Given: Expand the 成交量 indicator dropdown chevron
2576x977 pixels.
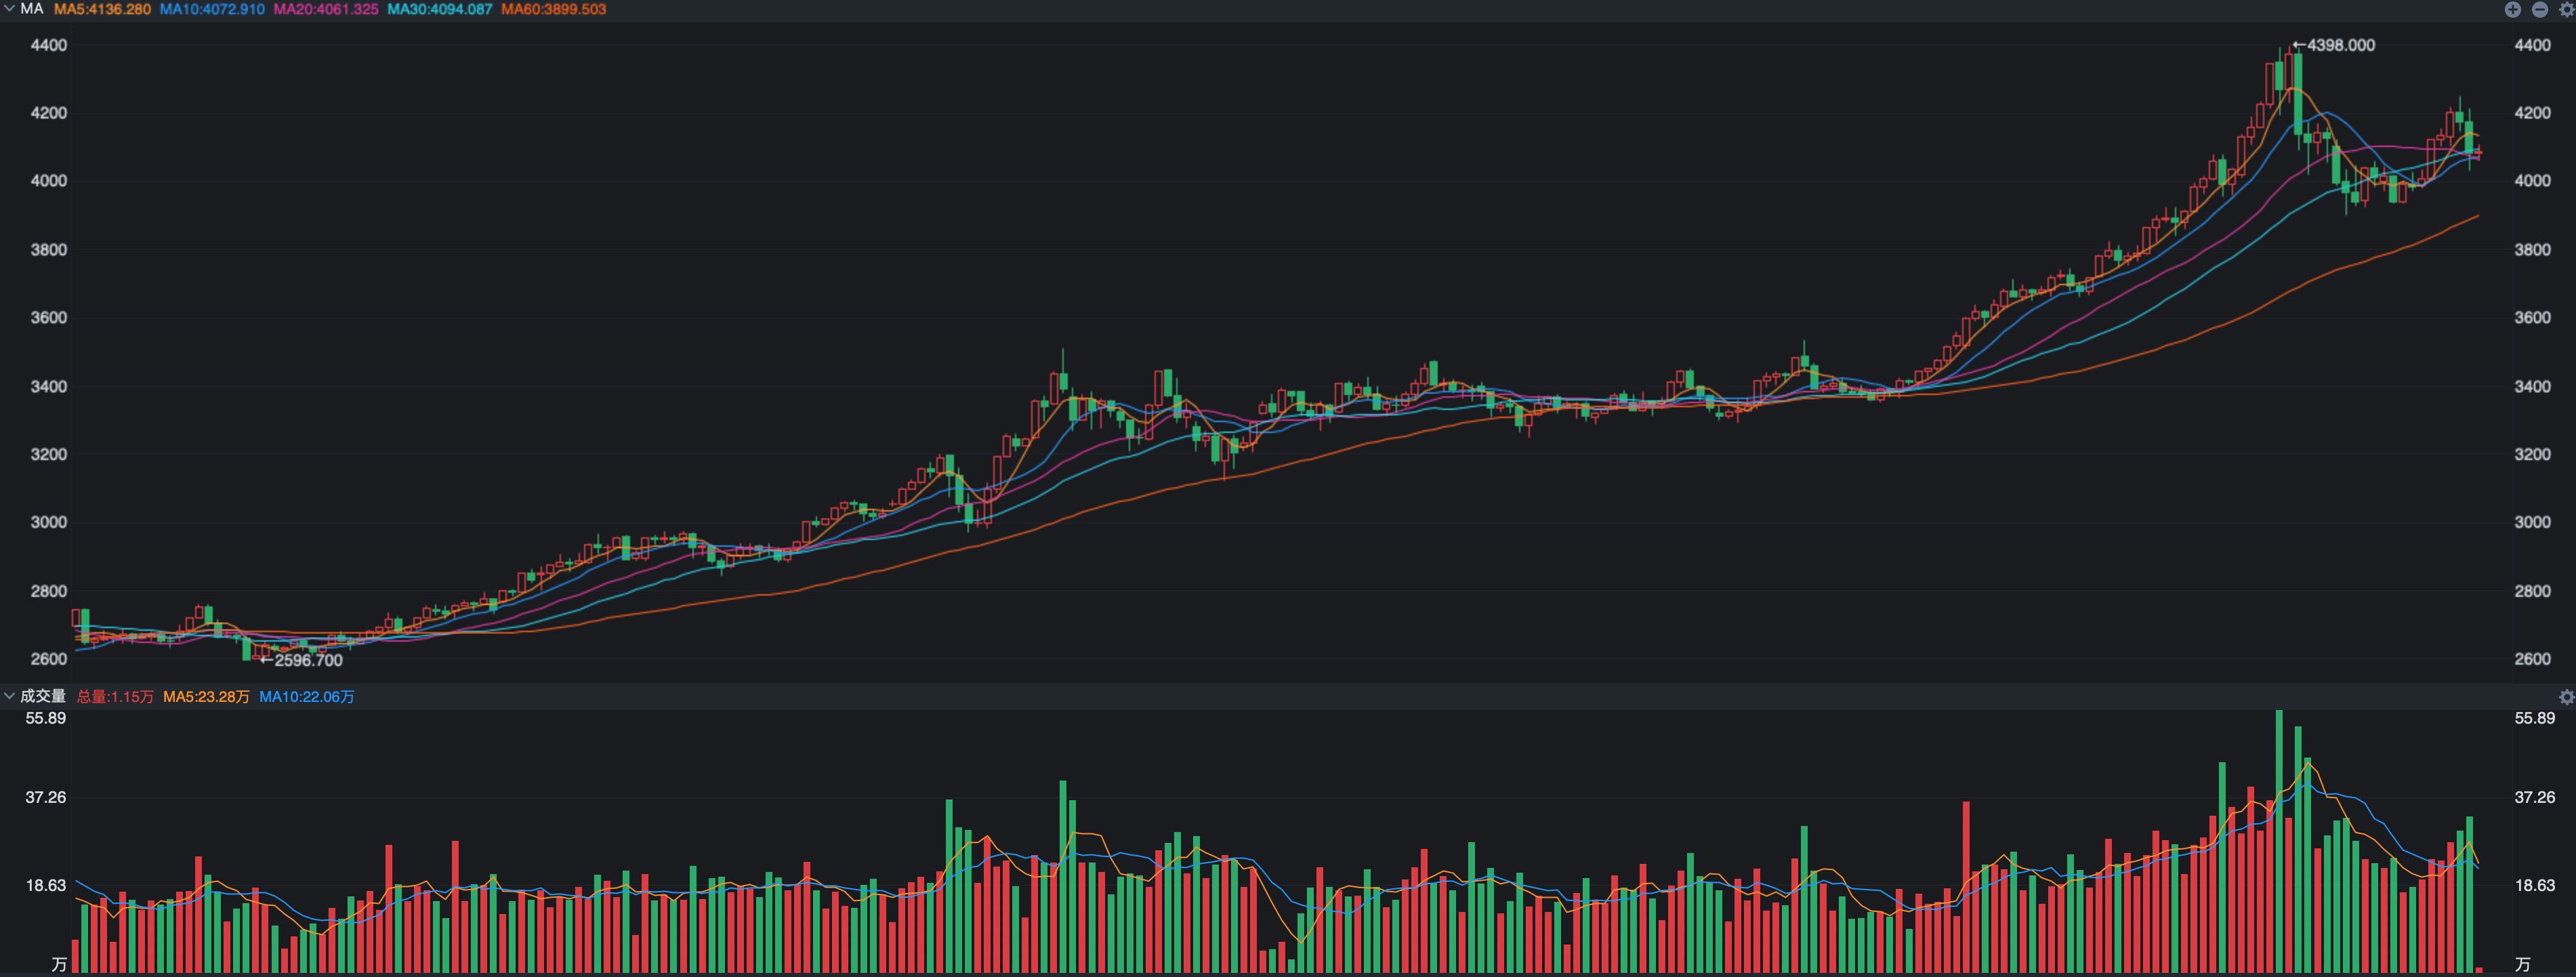Looking at the screenshot, I should coord(9,696).
